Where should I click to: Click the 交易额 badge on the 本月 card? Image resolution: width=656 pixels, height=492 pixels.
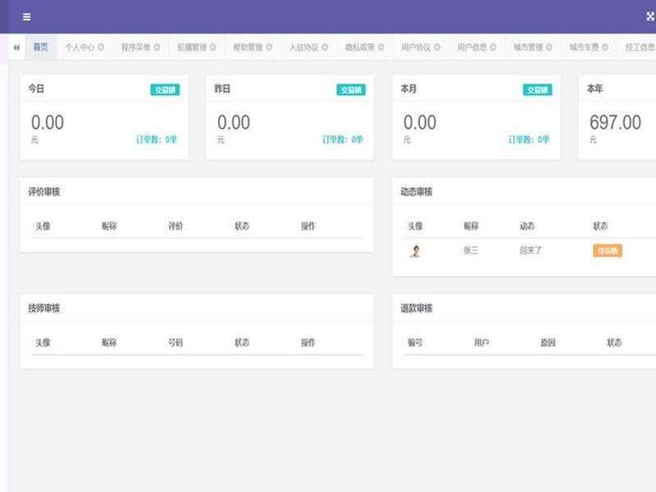537,89
